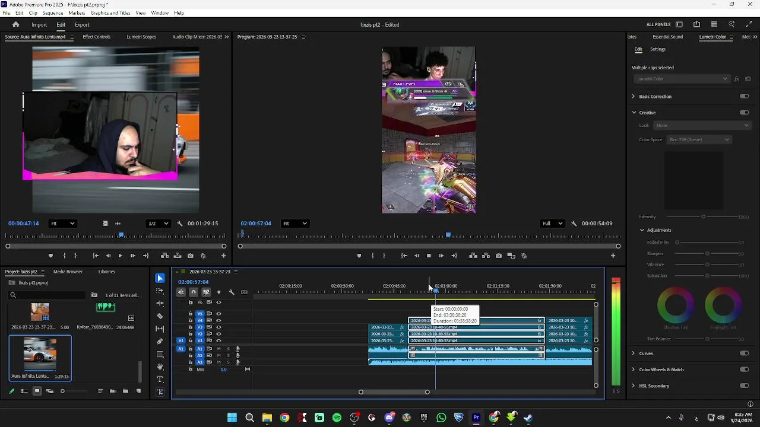Collapse the Adjustments subsection
The width and height of the screenshot is (760, 427).
coord(642,230)
